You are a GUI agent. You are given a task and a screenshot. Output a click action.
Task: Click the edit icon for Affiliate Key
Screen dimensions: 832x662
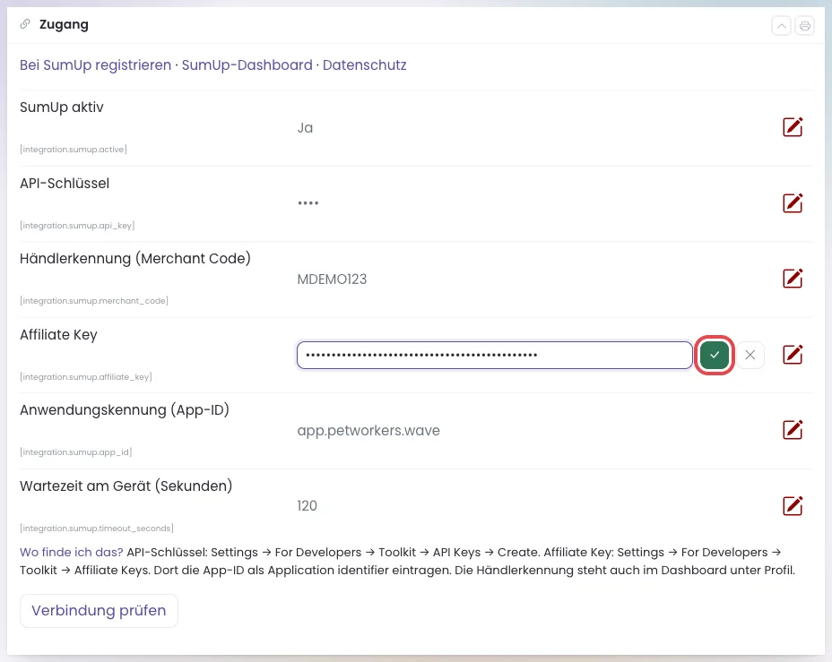[x=793, y=355]
